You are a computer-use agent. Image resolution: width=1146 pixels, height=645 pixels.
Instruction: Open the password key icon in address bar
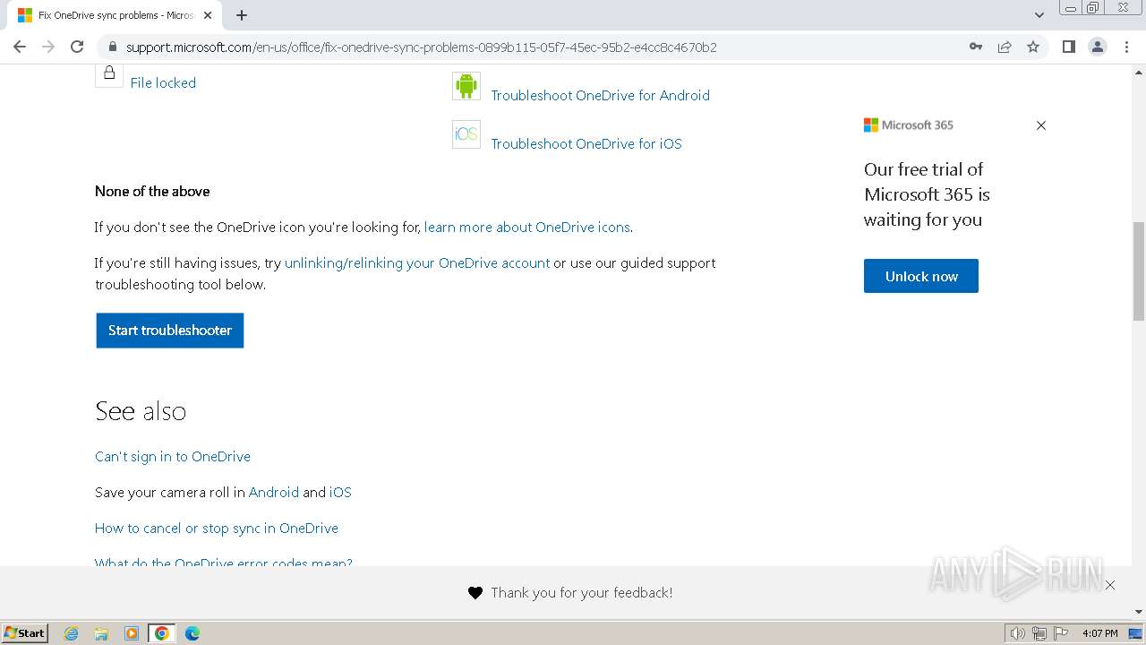click(976, 47)
